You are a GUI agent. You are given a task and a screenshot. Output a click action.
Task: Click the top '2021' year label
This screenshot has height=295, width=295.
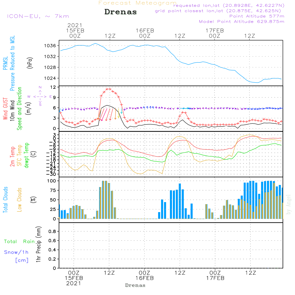[75, 25]
